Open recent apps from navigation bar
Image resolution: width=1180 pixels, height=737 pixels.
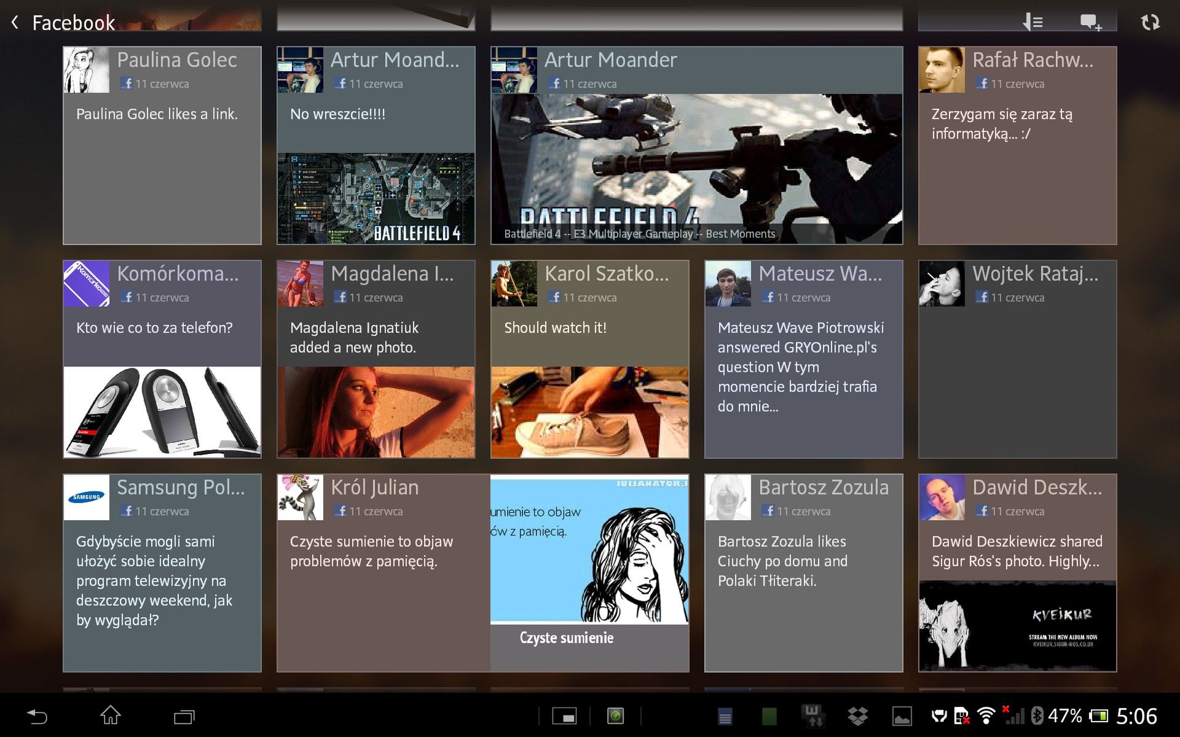(184, 716)
